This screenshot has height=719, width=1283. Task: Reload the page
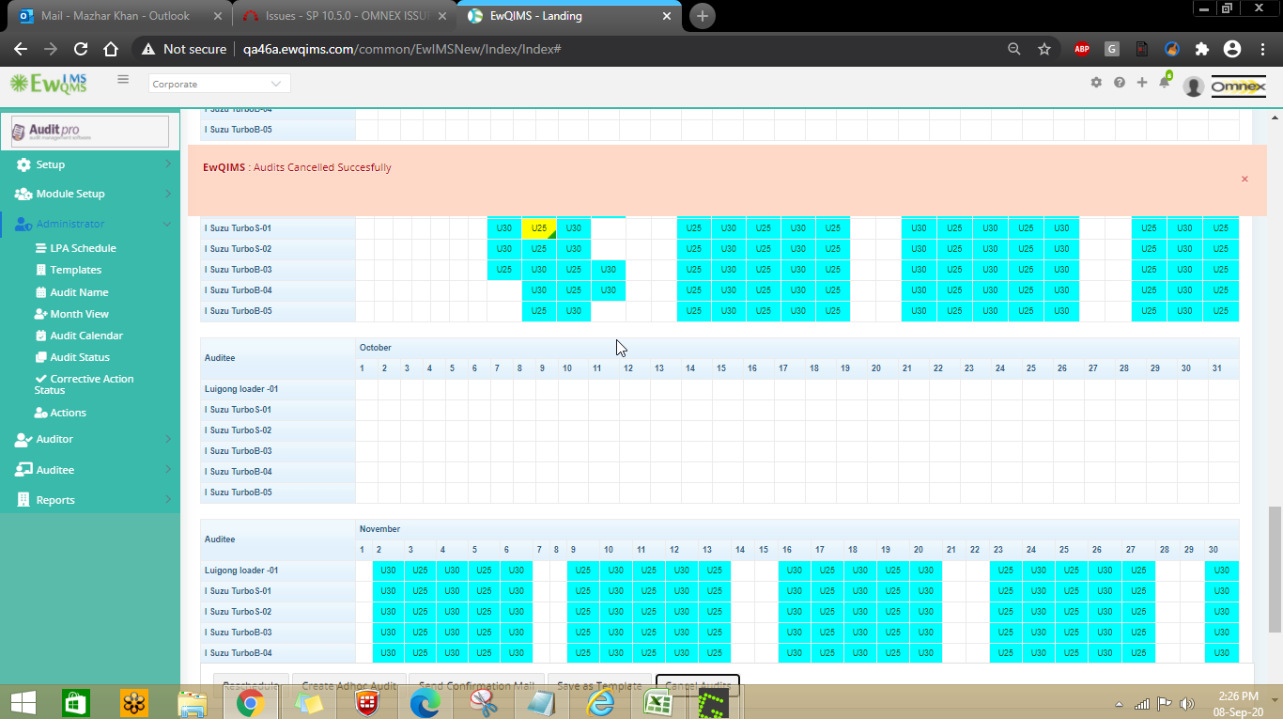point(81,49)
